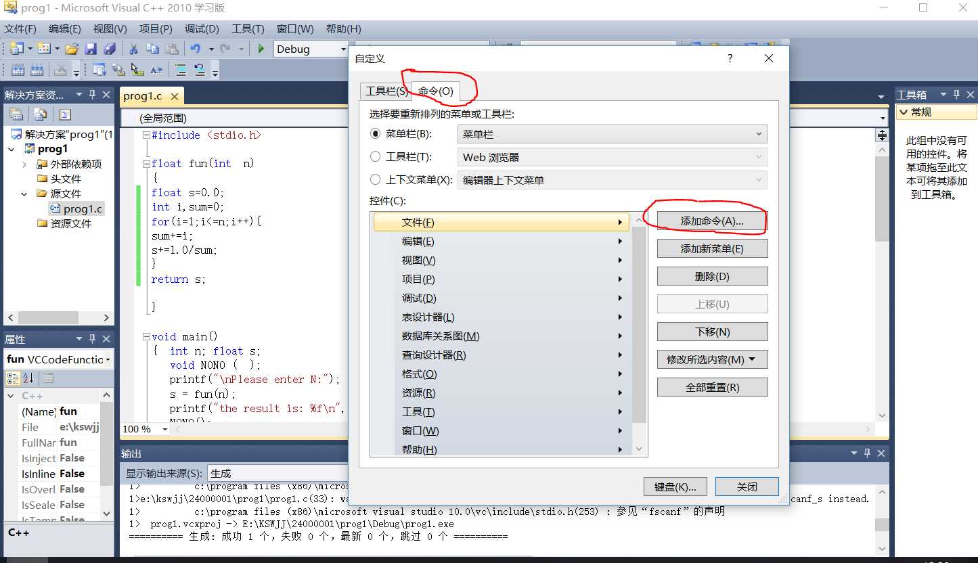Click the Save floppy disk icon
Viewport: 978px width, 563px height.
click(91, 49)
